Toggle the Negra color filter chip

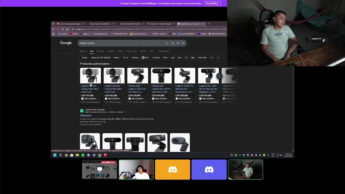pyautogui.click(x=83, y=58)
